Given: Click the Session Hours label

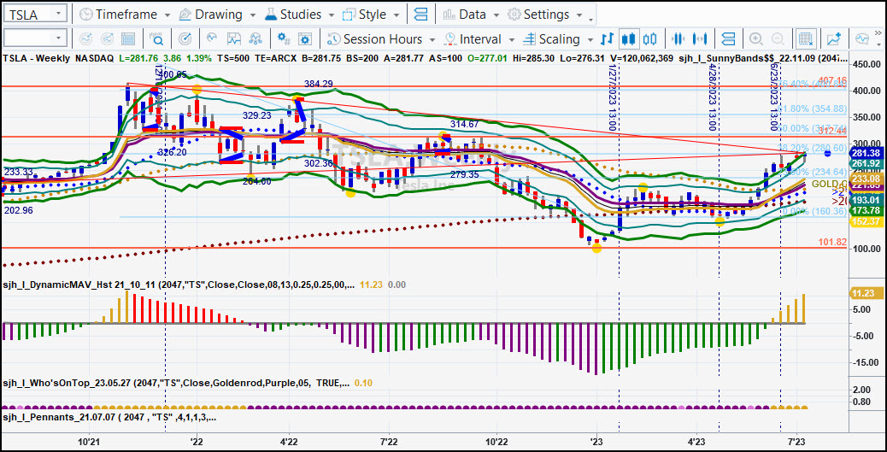Looking at the screenshot, I should (383, 39).
